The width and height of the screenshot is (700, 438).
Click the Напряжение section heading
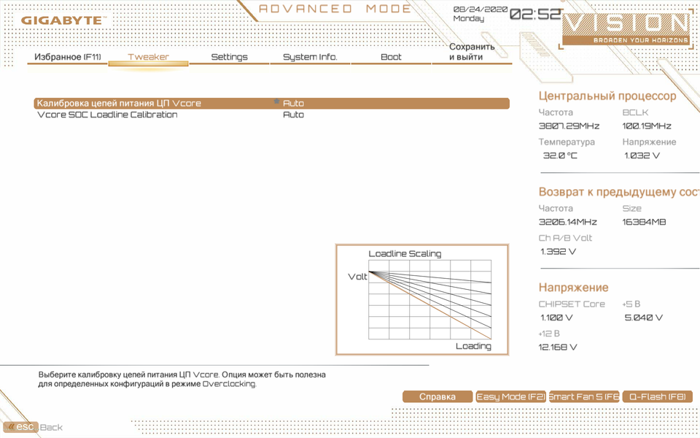[573, 288]
